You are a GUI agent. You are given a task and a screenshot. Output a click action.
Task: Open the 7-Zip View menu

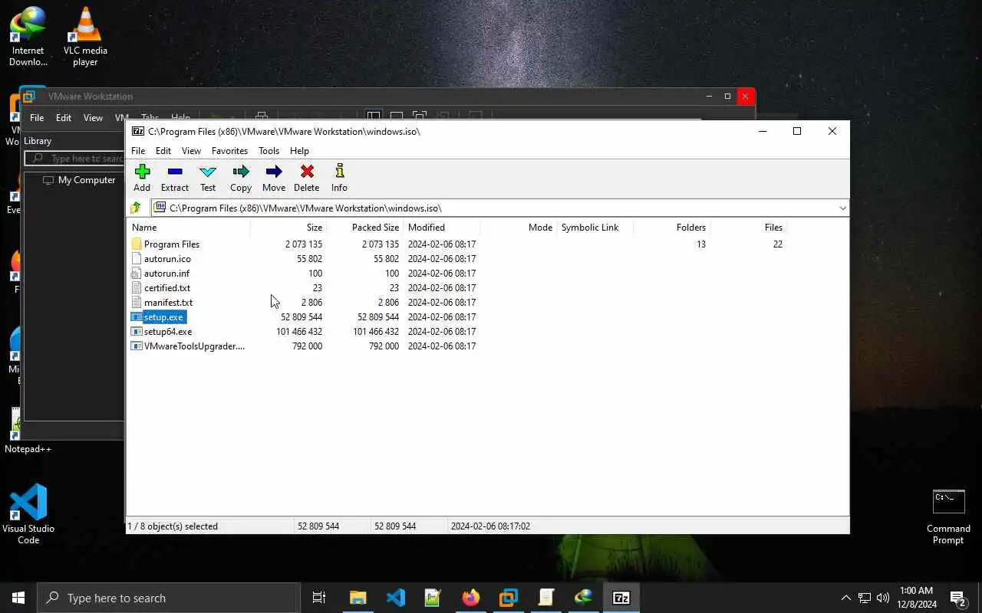[191, 150]
